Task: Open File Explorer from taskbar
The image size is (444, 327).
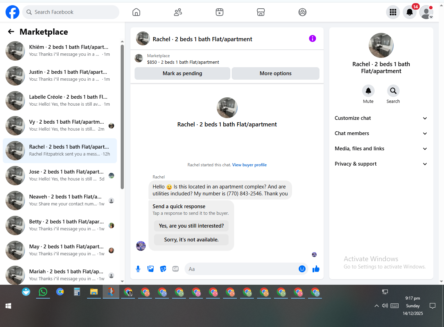Action: pos(94,292)
